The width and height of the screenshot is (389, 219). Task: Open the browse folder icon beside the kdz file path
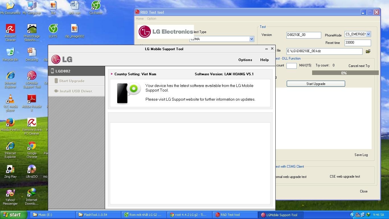coord(368,51)
